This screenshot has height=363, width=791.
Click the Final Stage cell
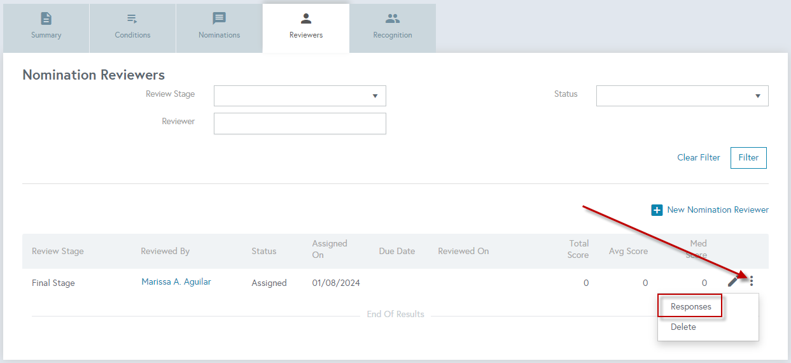point(53,283)
